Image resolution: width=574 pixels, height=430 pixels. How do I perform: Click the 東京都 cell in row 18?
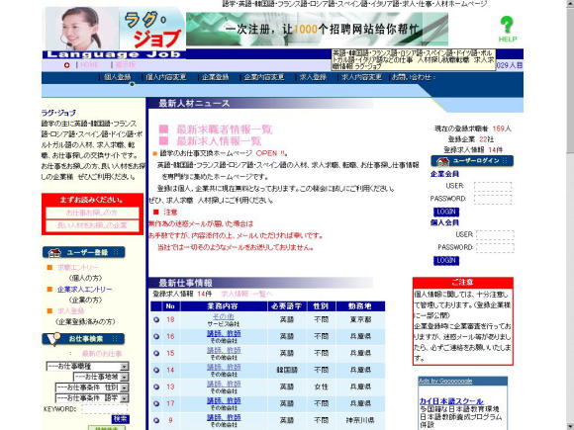tap(360, 320)
